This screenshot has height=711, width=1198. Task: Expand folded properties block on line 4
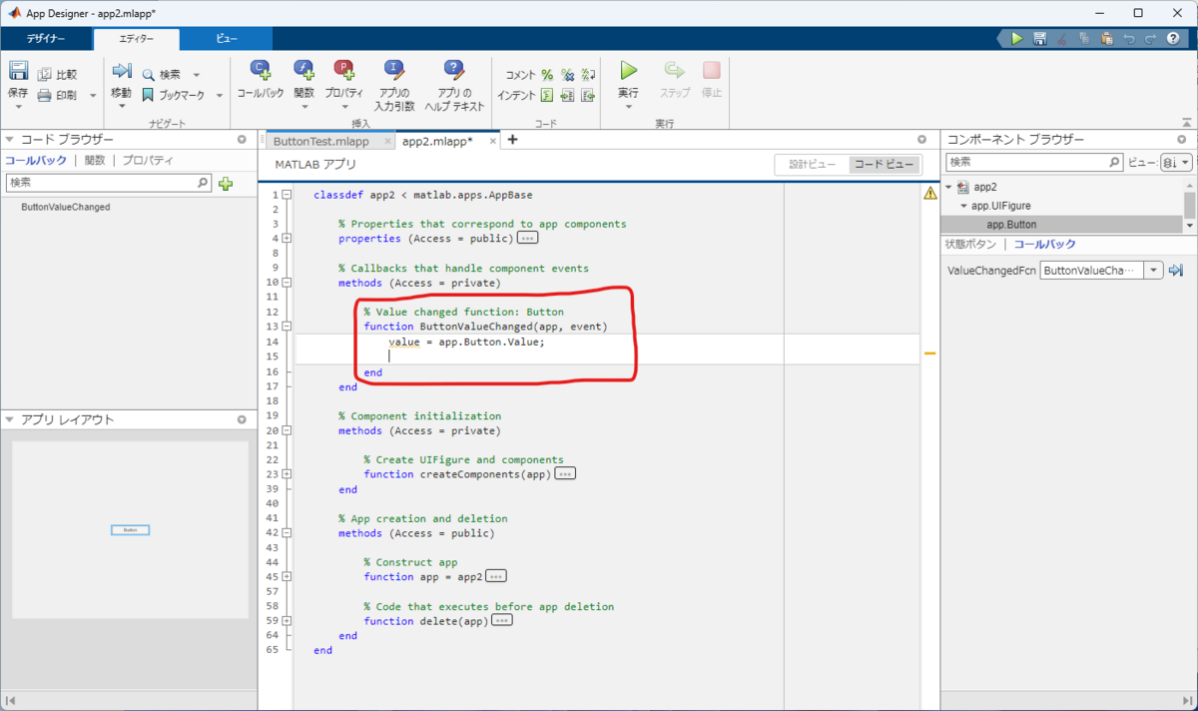coord(287,239)
